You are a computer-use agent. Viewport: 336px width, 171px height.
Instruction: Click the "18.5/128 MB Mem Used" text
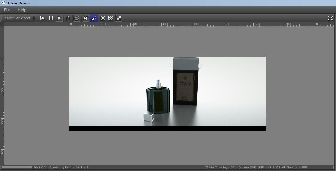tap(284, 167)
